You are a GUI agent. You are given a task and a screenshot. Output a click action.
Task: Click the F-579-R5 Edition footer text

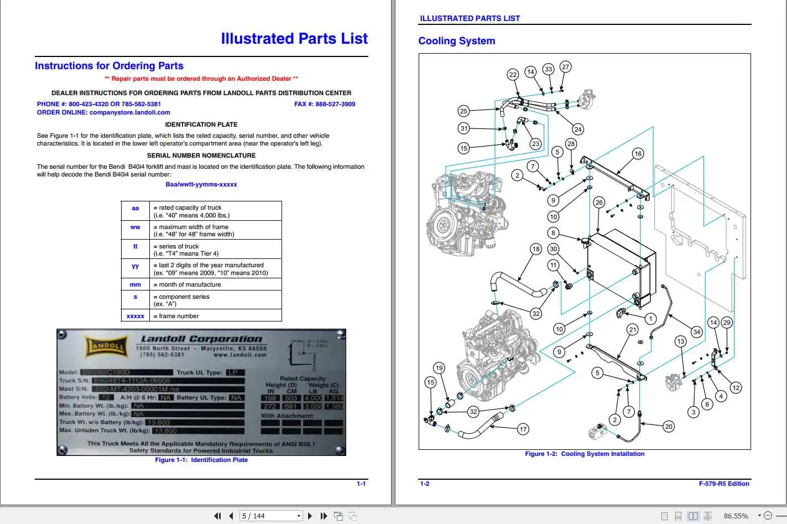click(x=724, y=483)
